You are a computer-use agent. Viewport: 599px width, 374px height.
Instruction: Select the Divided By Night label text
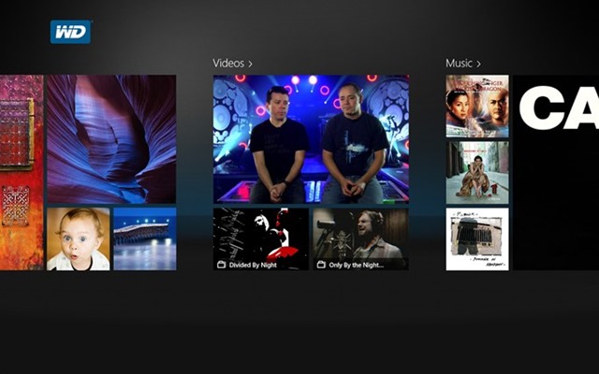click(x=256, y=265)
